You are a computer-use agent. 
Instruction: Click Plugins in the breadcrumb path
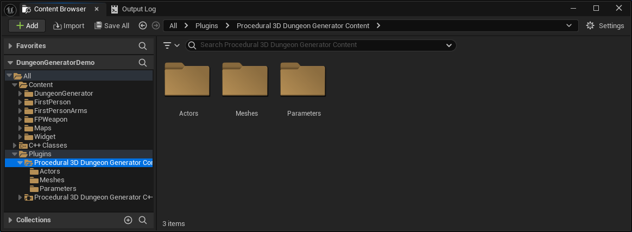207,26
